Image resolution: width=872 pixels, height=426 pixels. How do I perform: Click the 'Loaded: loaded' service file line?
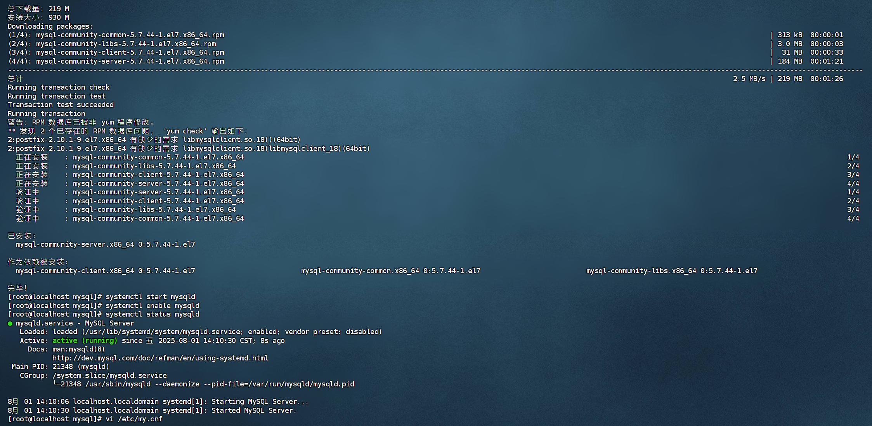pos(201,332)
